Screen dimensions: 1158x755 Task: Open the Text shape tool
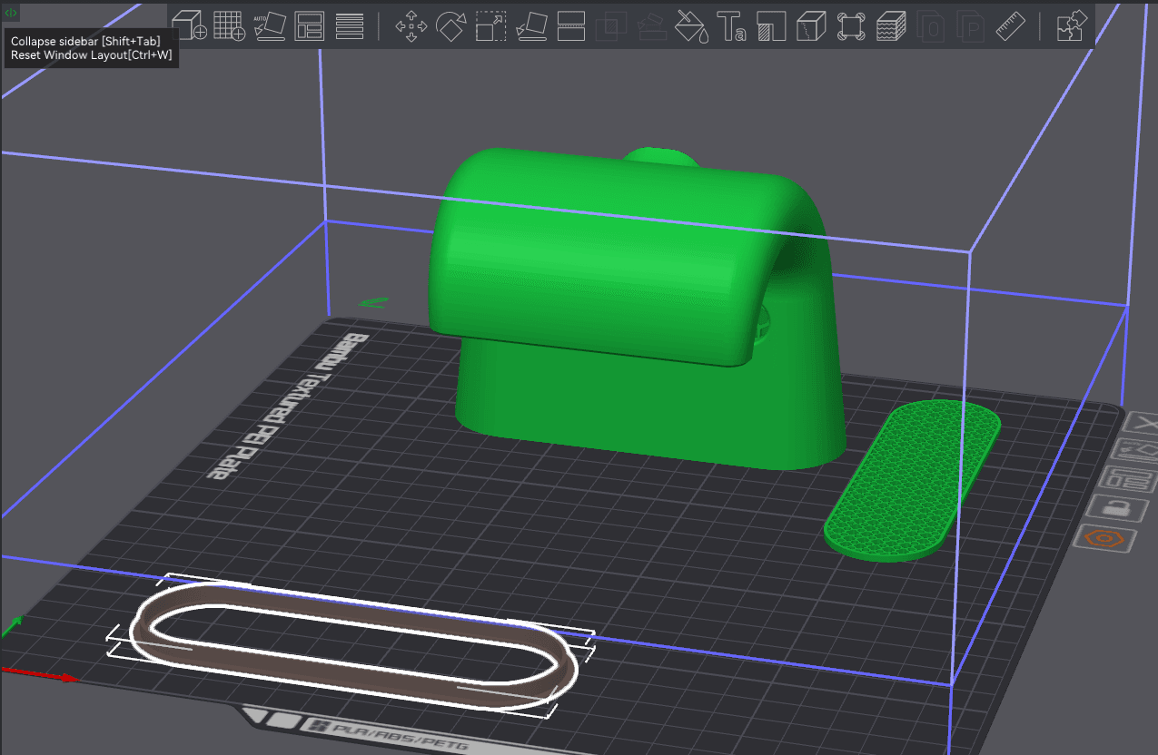731,25
